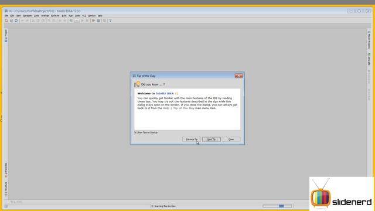Open the VCS menu

click(x=84, y=16)
